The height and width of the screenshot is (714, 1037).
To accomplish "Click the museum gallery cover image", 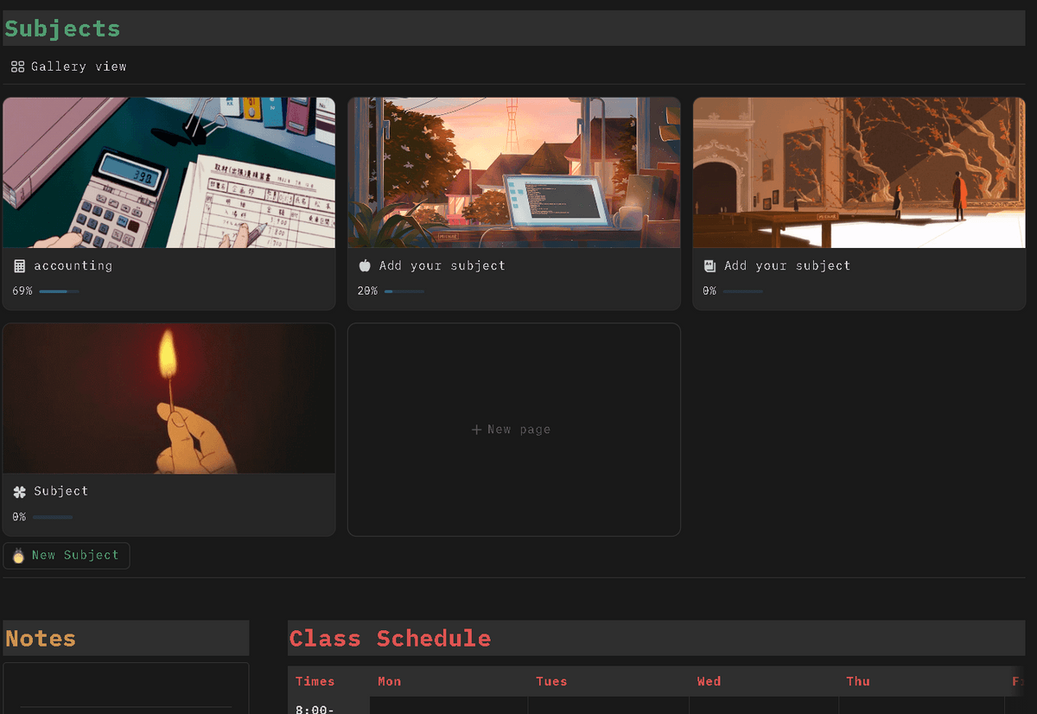I will coord(859,173).
